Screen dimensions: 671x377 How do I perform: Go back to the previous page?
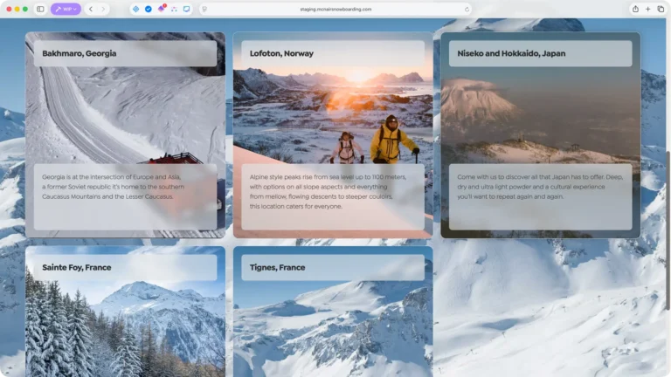[91, 9]
